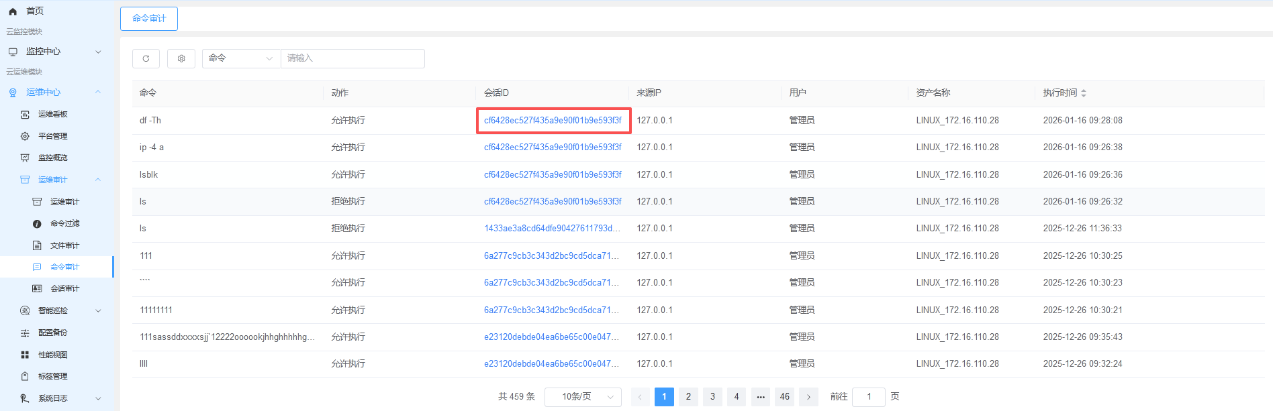The image size is (1273, 411).
Task: Expand the 系统日志 menu chevron
Action: tap(98, 398)
